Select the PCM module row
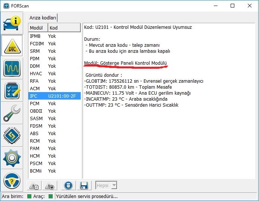 [x=54, y=103]
